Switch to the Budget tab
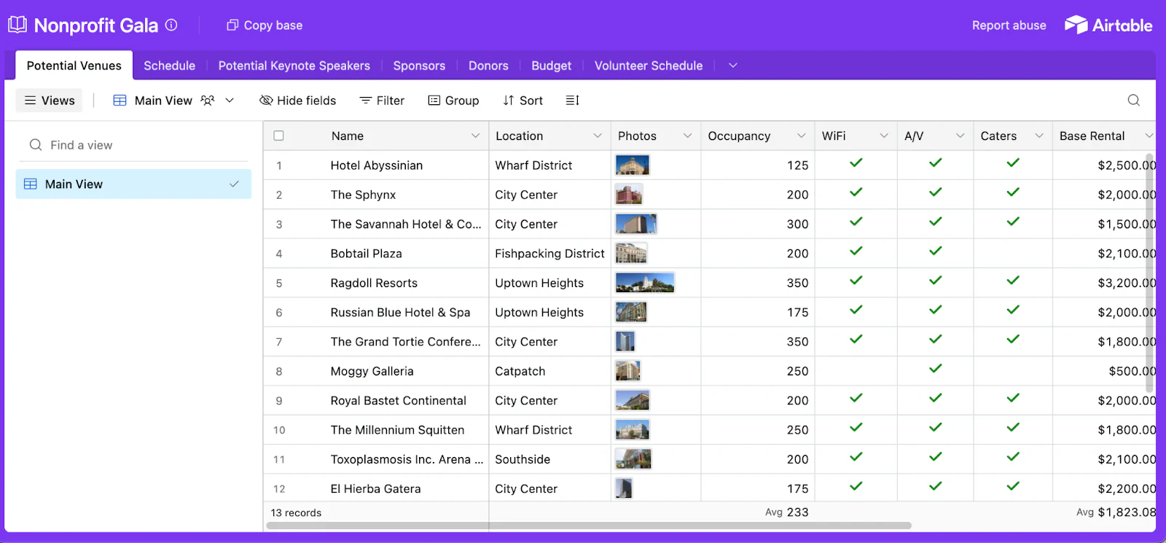 click(552, 66)
